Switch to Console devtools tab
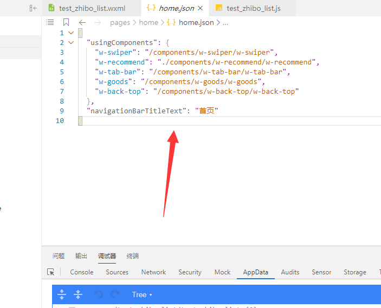The image size is (381, 308). pyautogui.click(x=82, y=272)
